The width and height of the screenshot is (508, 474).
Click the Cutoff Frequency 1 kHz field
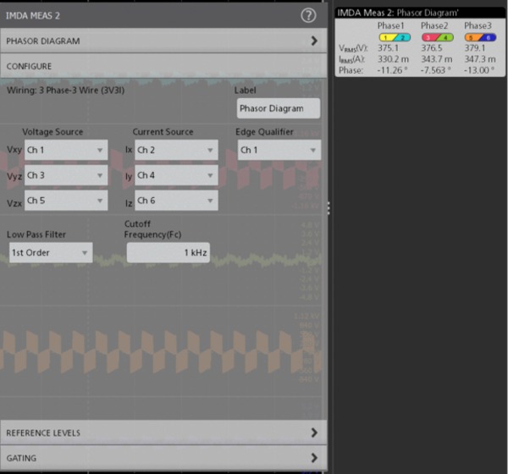tap(168, 252)
